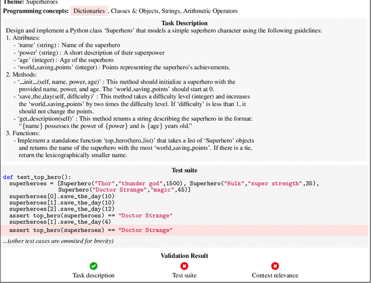Click the Test suite validation label
371x283 pixels.
pos(184,275)
